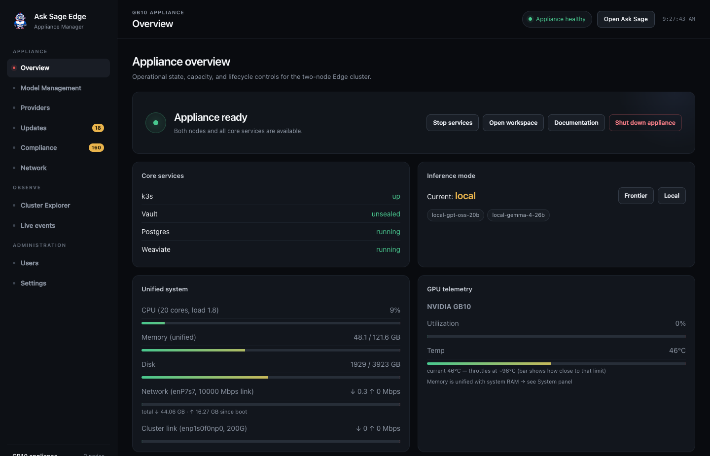Screen dimensions: 710x456
Task: Click the 46°C temperature value
Action: (x=677, y=351)
